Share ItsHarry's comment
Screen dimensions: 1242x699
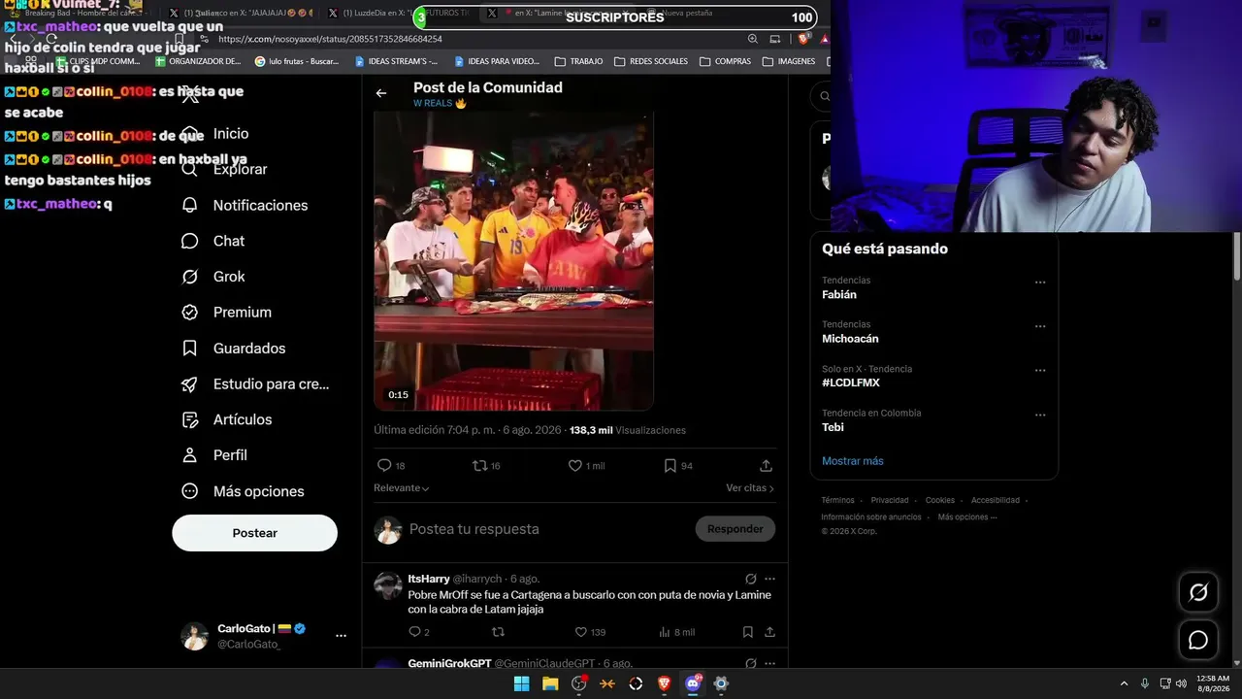[769, 632]
